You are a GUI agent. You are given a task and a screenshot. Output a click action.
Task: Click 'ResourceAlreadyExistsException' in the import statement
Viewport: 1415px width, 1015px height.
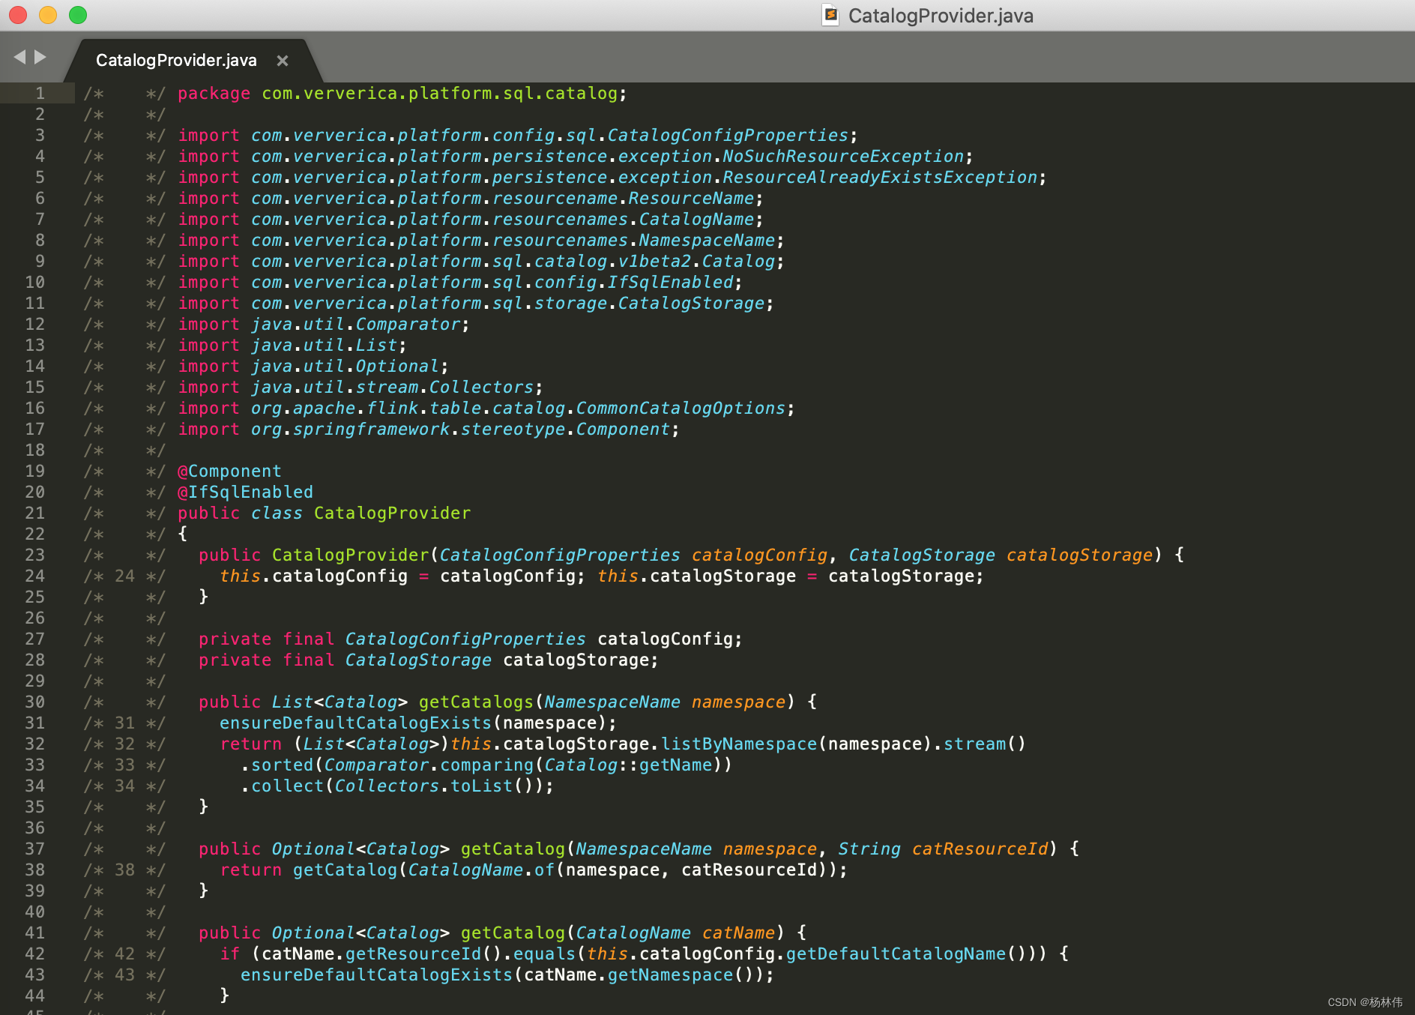point(880,178)
